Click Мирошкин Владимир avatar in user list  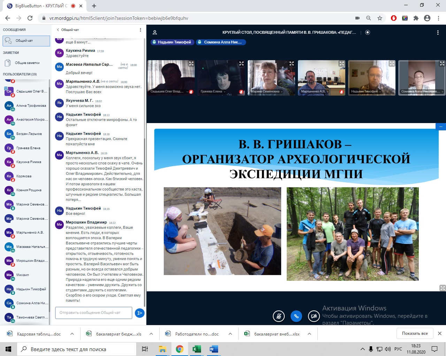pos(9,261)
